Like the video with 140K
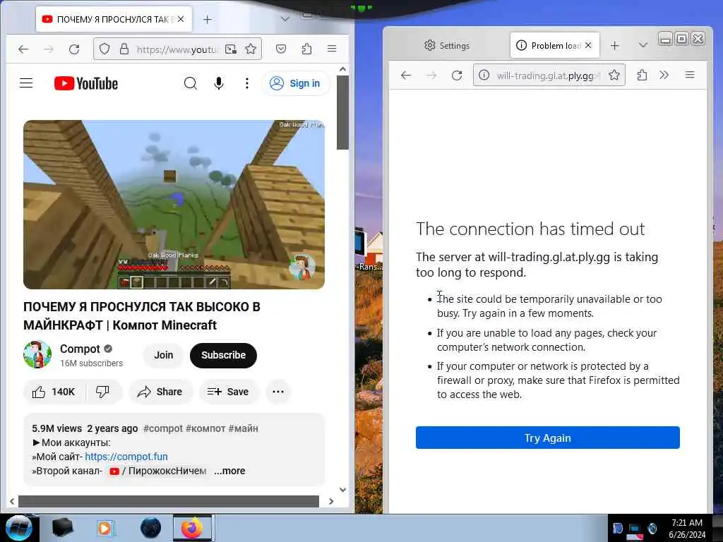723x542 pixels. pos(54,392)
